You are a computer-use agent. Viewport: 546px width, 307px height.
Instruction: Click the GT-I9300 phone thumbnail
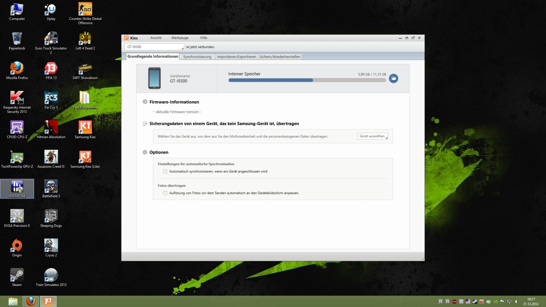coord(154,78)
